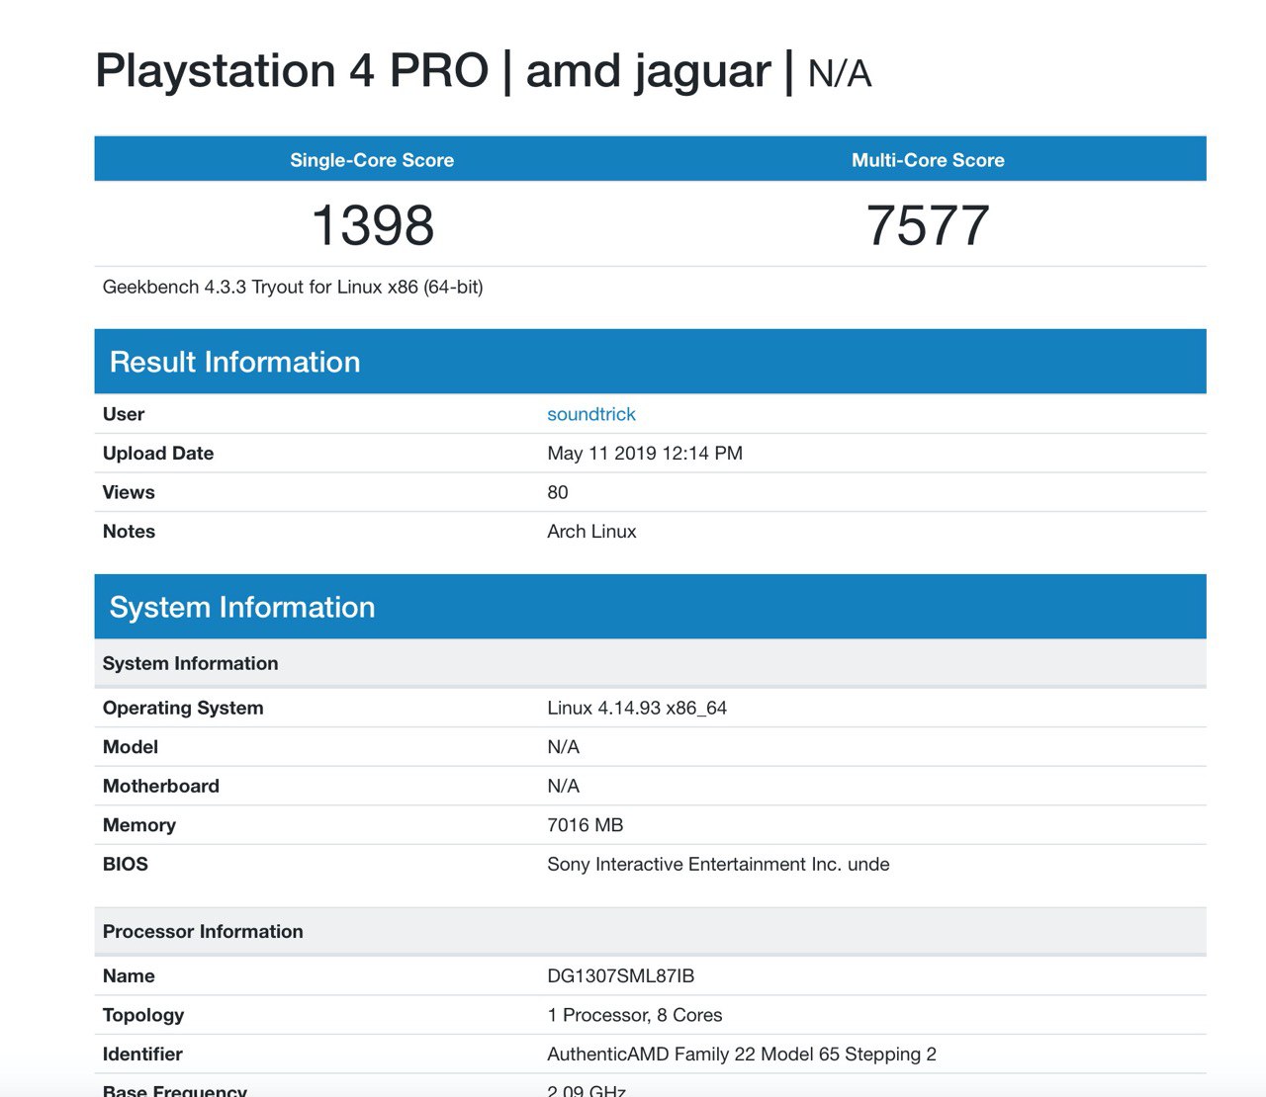This screenshot has width=1266, height=1097.
Task: Select 'Linux 4.14.93 x86_64' operating system value
Action: [637, 708]
